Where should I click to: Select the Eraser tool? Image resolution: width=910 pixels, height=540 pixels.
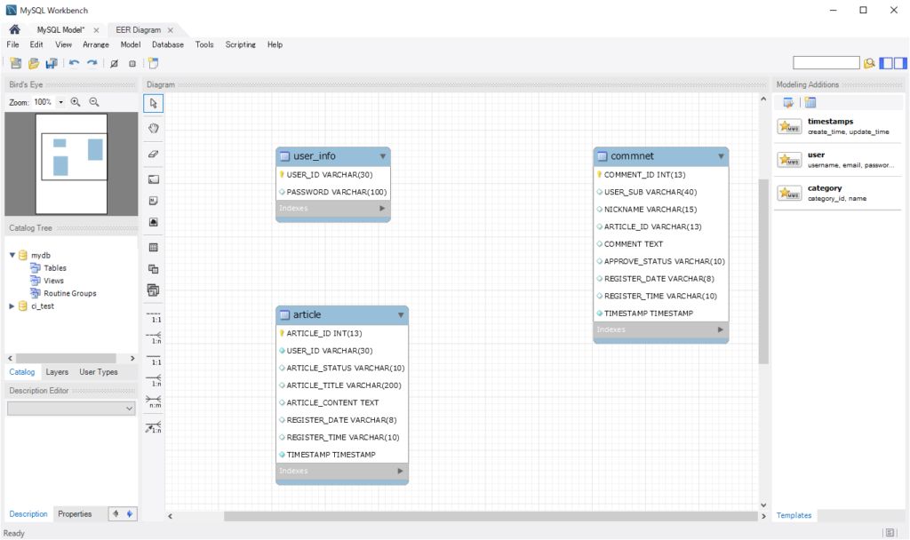[153, 154]
